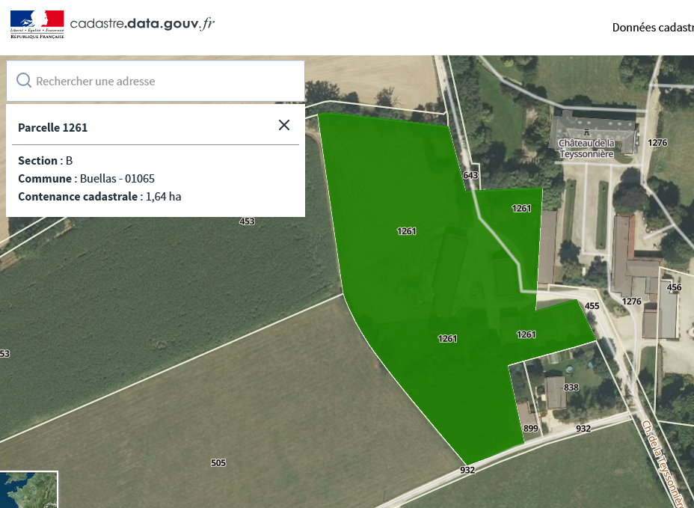This screenshot has width=694, height=508.
Task: Select parcel 453 on the map
Action: (247, 221)
